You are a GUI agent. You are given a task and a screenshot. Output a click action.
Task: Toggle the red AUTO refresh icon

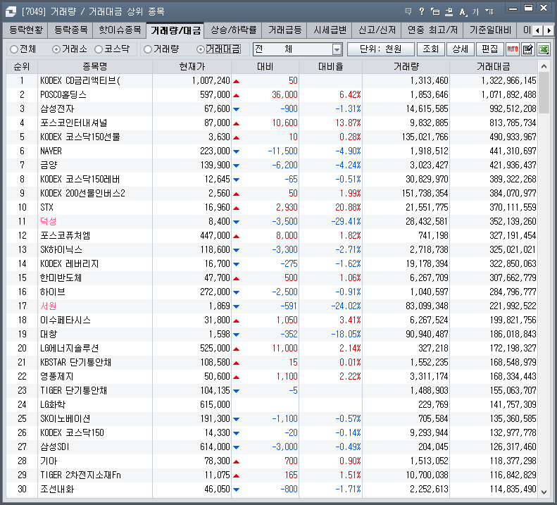click(512, 49)
